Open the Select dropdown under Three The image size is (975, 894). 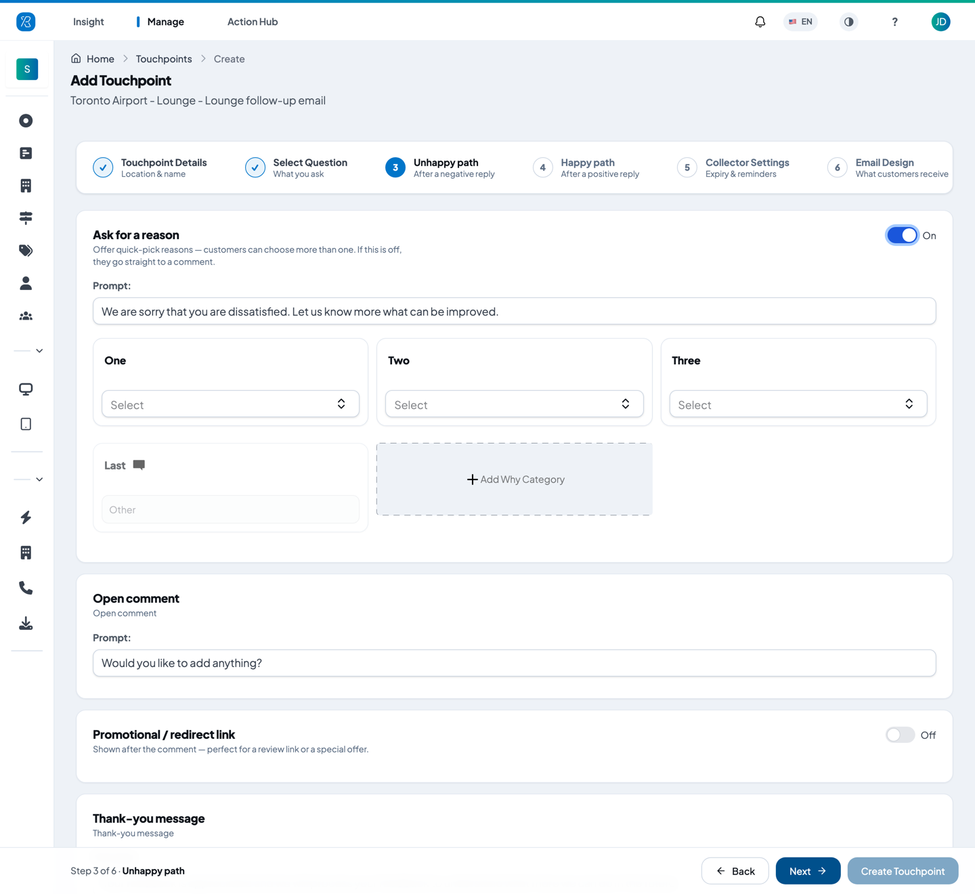click(798, 404)
